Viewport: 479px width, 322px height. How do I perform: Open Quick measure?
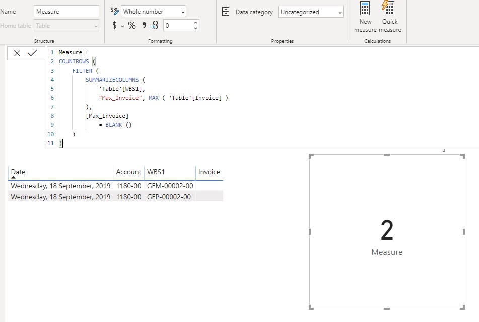pos(390,17)
